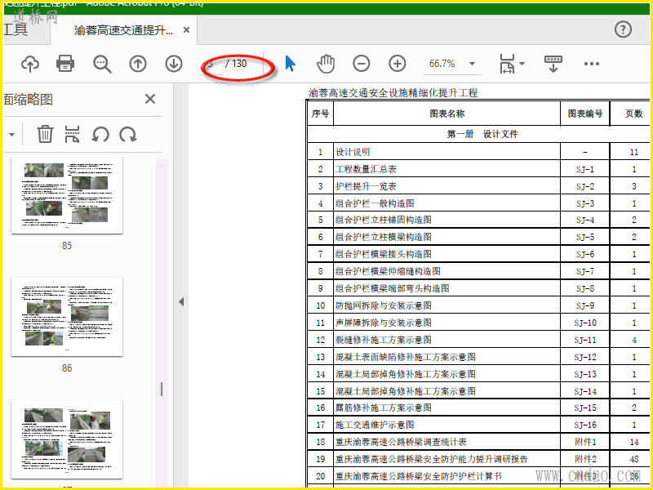Click the 附件1 code cell
The image size is (653, 490).
[585, 442]
